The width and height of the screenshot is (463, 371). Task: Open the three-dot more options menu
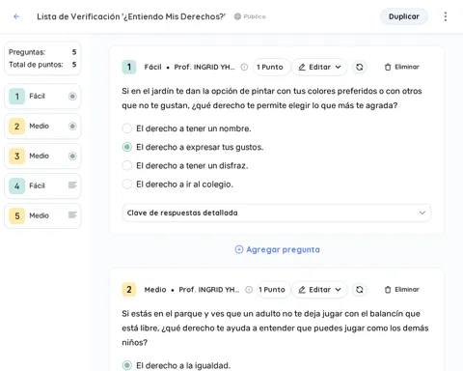pos(446,16)
